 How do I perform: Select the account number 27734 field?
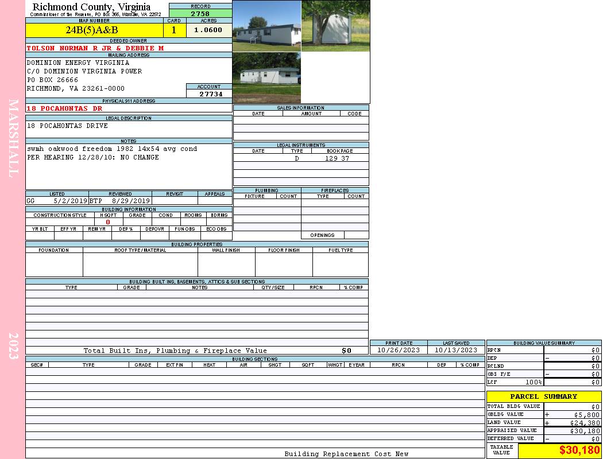point(209,94)
